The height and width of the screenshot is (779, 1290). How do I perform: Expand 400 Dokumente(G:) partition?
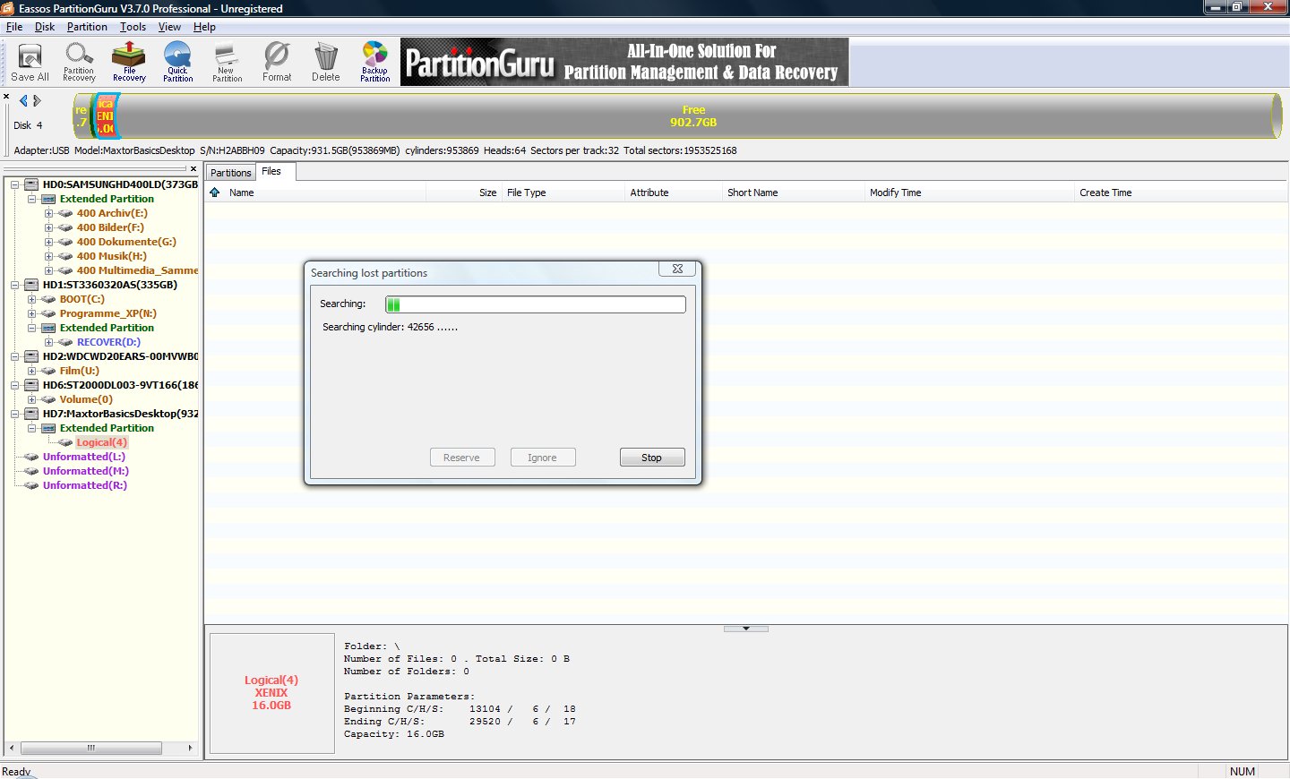tap(48, 242)
